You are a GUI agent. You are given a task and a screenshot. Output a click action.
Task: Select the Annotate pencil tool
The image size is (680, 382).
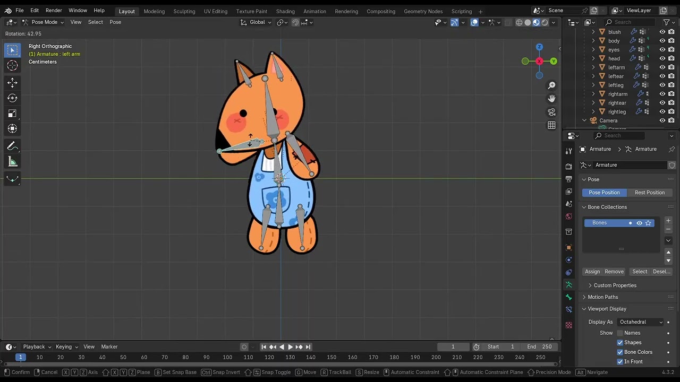click(x=12, y=146)
